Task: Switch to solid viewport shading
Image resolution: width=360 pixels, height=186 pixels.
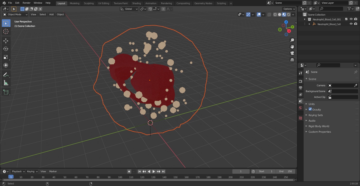Action: 280,15
